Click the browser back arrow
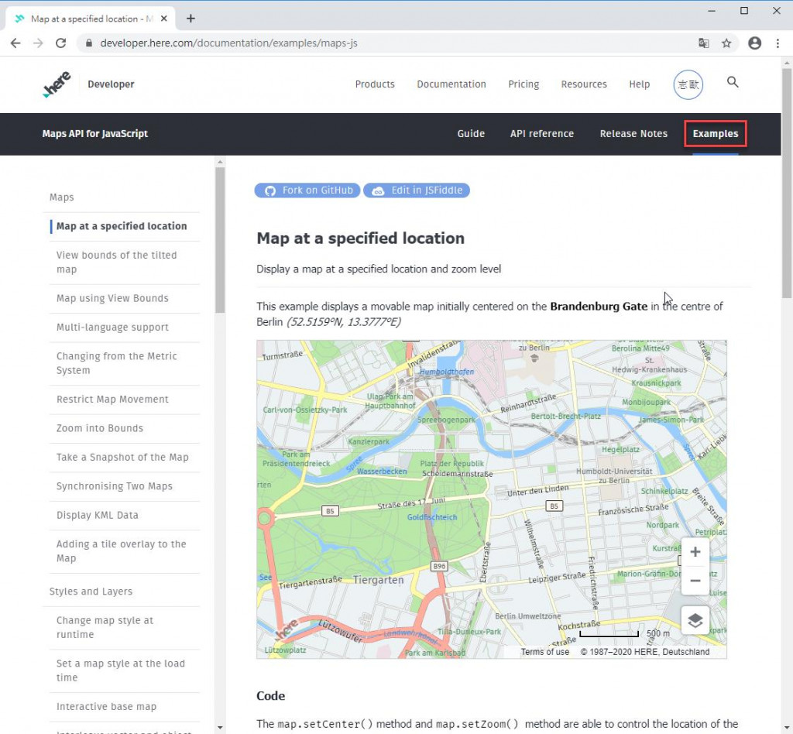The width and height of the screenshot is (793, 734). click(15, 43)
